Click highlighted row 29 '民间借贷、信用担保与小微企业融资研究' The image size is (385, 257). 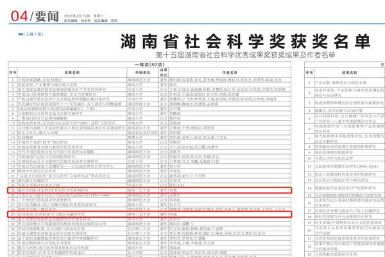point(51,214)
